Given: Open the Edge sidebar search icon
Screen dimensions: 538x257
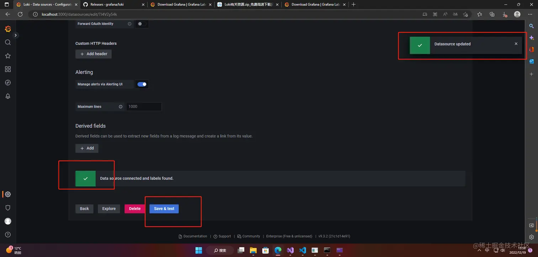Looking at the screenshot, I should (531, 26).
